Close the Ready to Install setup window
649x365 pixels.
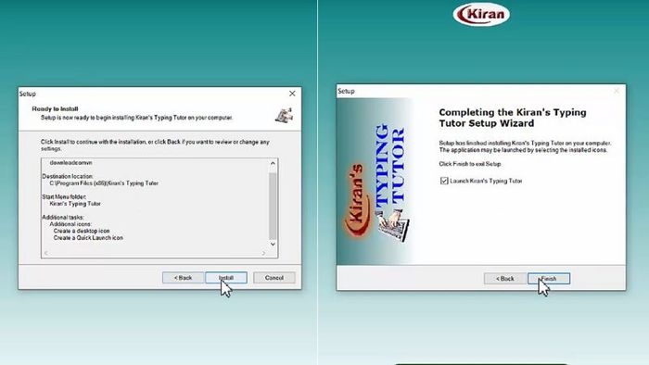pos(292,94)
